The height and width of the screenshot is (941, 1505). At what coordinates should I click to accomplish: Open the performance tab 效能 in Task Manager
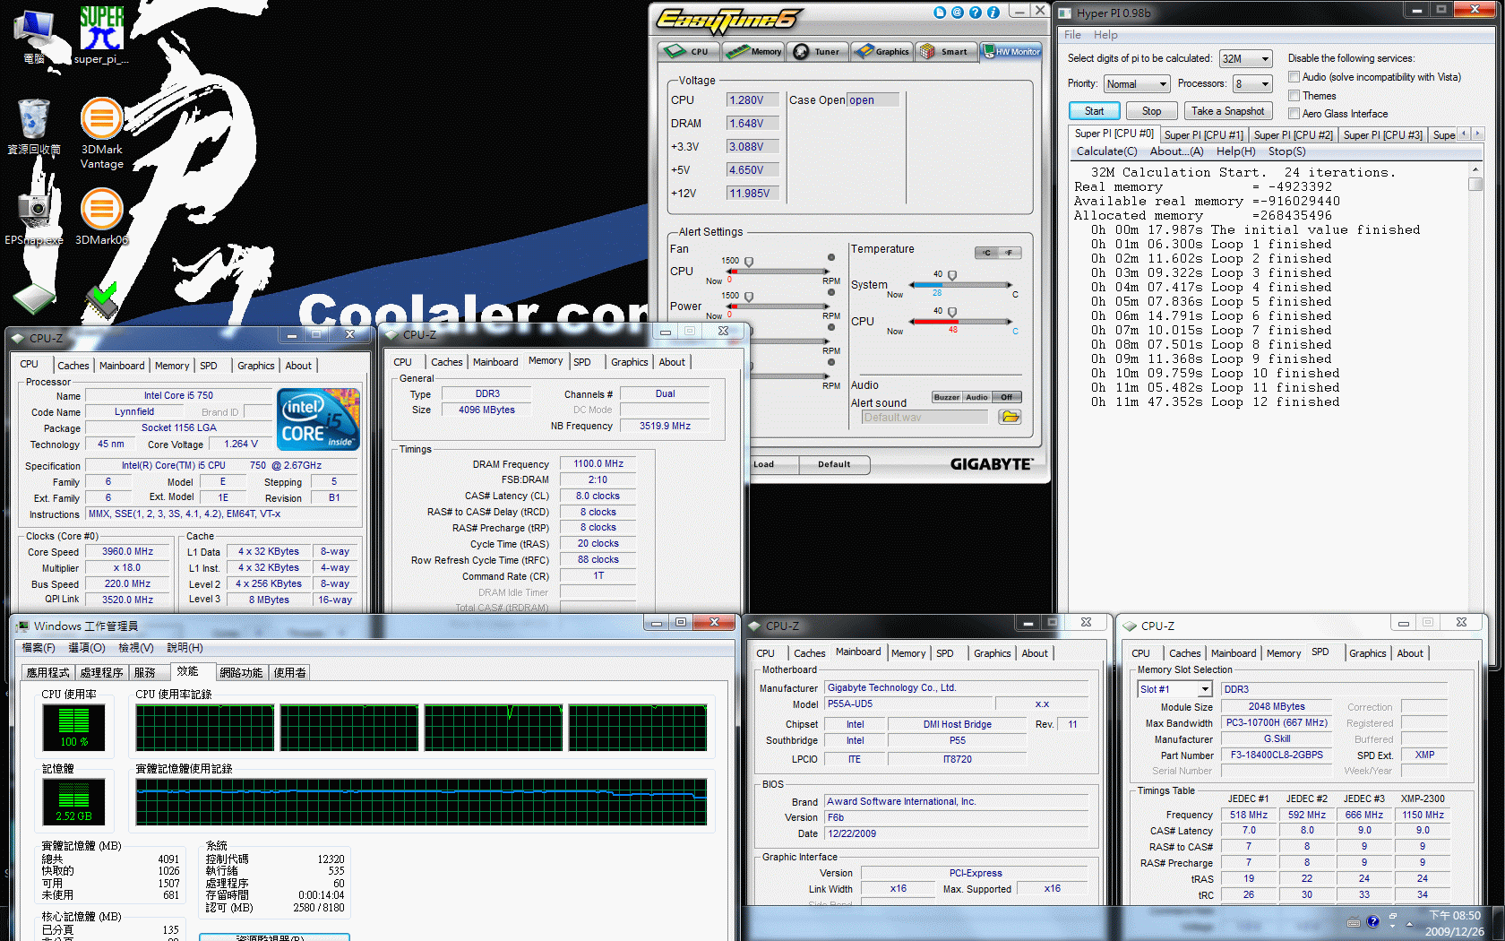(187, 671)
